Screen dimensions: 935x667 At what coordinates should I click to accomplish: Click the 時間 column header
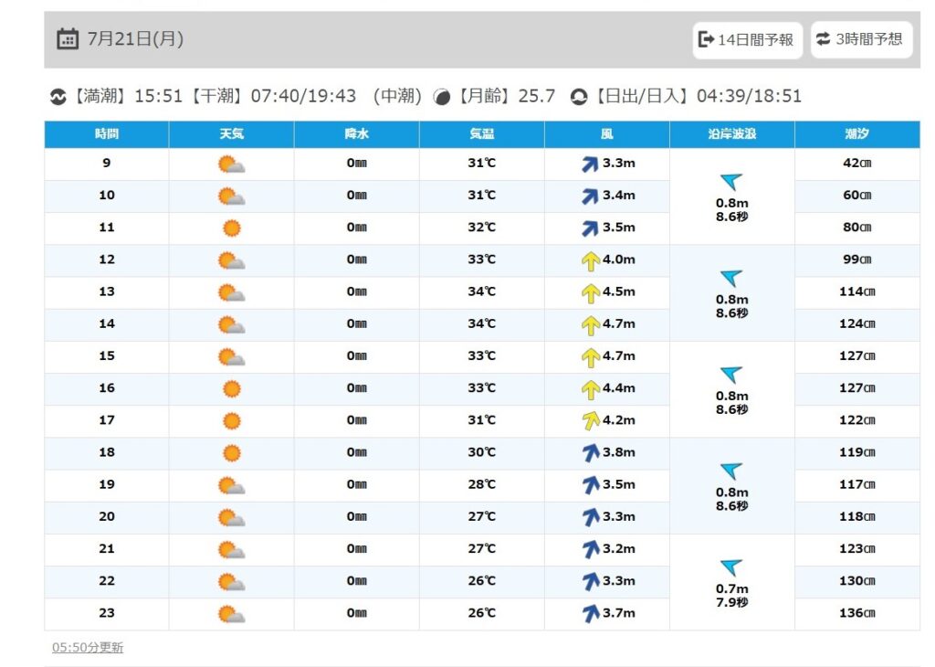pos(107,134)
